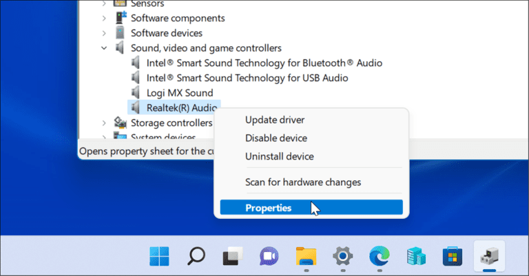Click the Device Manager taskbar icon

point(490,256)
